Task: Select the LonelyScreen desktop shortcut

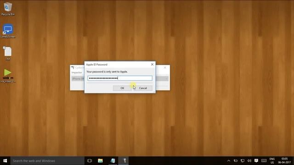Action: [x=8, y=31]
